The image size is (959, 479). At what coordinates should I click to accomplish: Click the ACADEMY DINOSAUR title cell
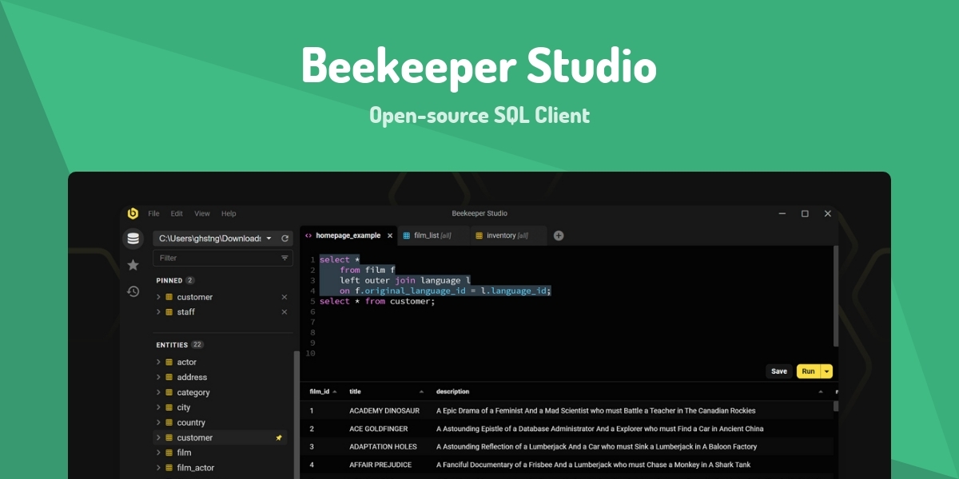tap(384, 411)
